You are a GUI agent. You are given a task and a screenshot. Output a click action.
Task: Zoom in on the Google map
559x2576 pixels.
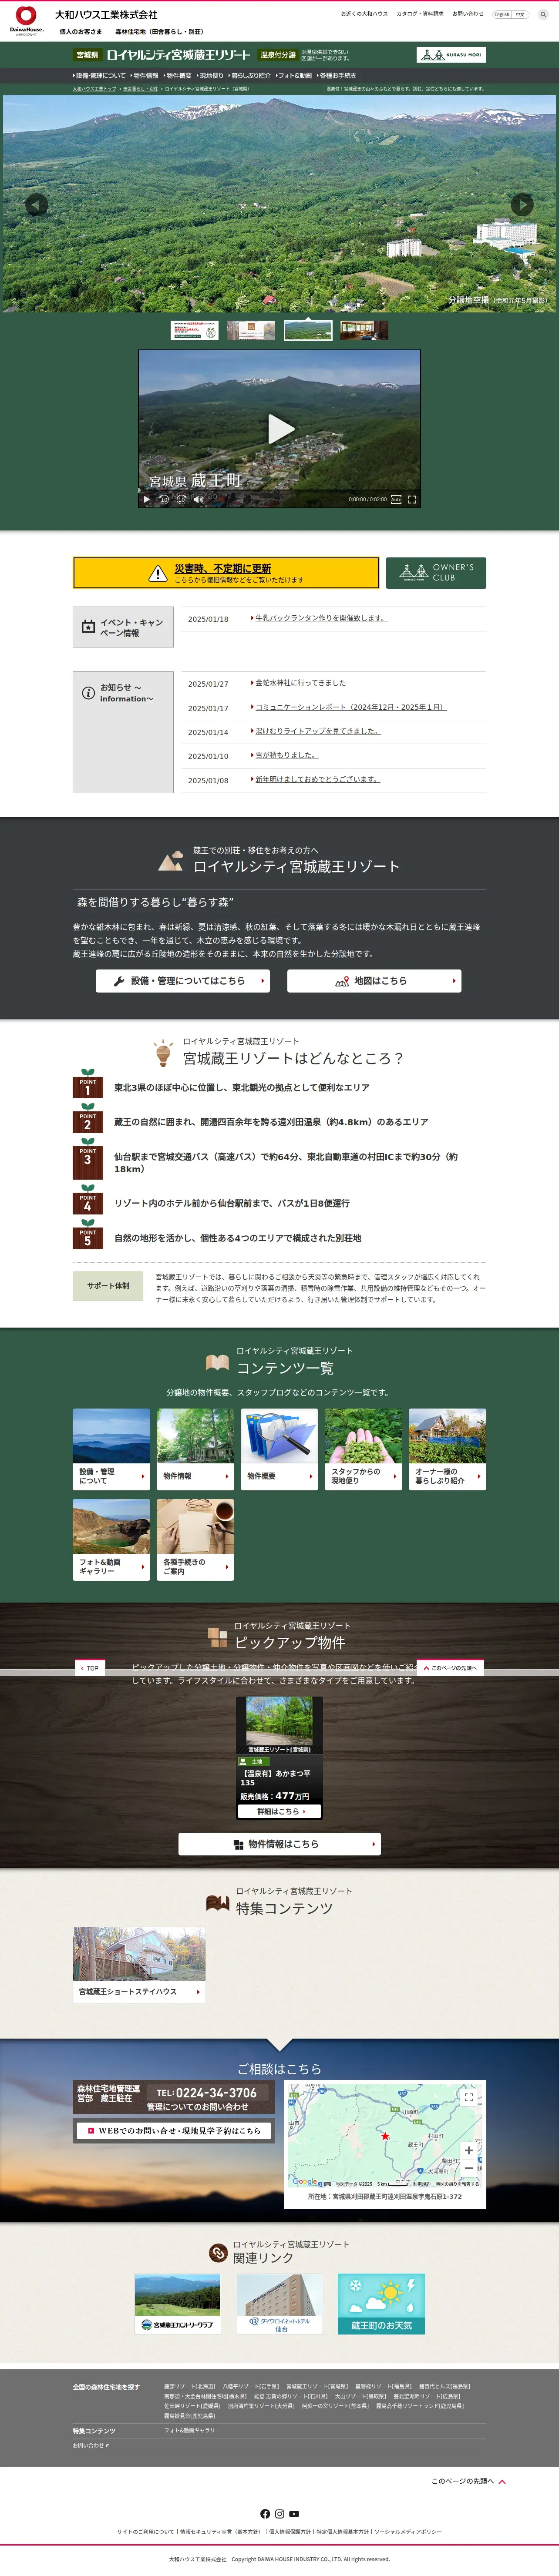(x=468, y=2149)
